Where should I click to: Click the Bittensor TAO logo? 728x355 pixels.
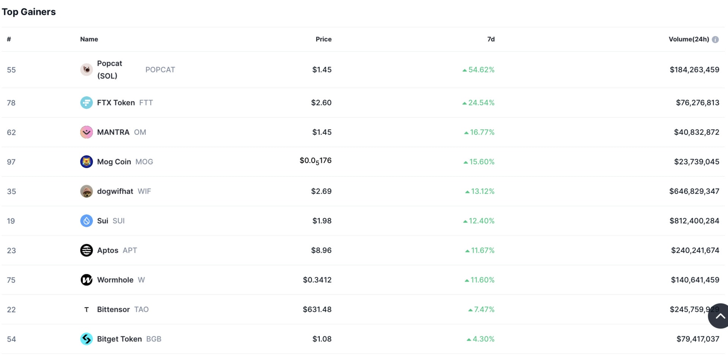pos(86,309)
